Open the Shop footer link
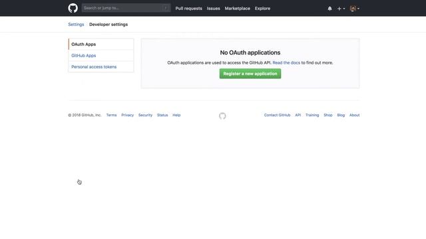426x239 pixels. [328, 115]
